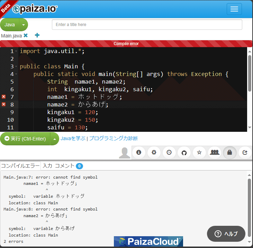This screenshot has height=248, width=253.
Task: Collapse the main method fold on line 4
Action: [x=16, y=74]
